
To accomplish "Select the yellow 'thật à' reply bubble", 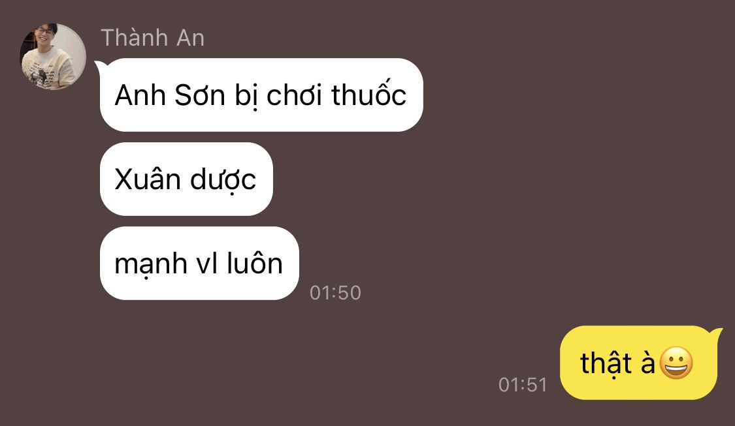I will 638,363.
